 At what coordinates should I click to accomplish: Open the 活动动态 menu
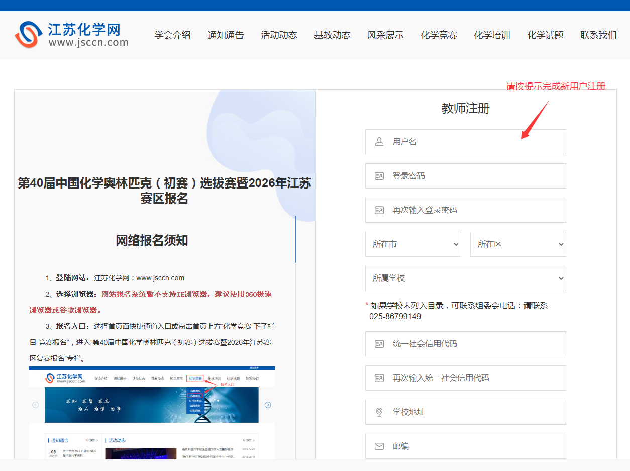(x=279, y=35)
